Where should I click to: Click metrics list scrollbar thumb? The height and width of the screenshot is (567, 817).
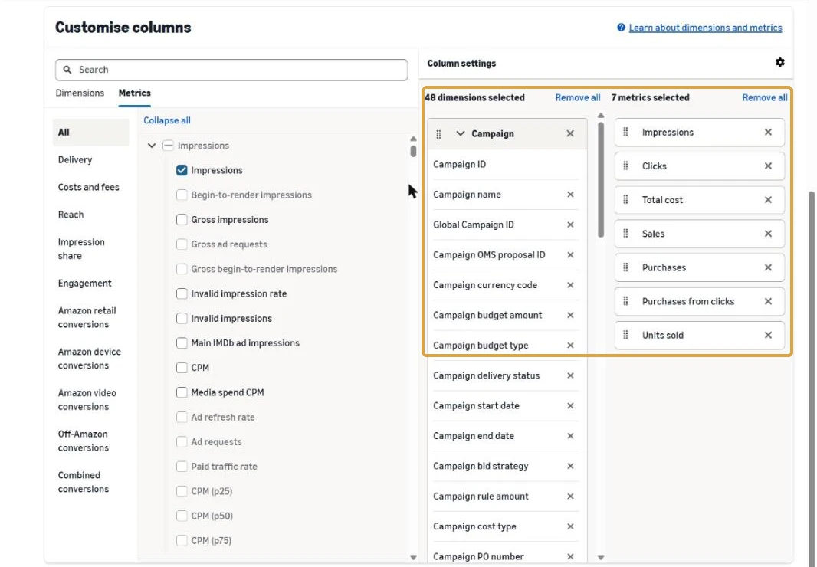[x=413, y=151]
